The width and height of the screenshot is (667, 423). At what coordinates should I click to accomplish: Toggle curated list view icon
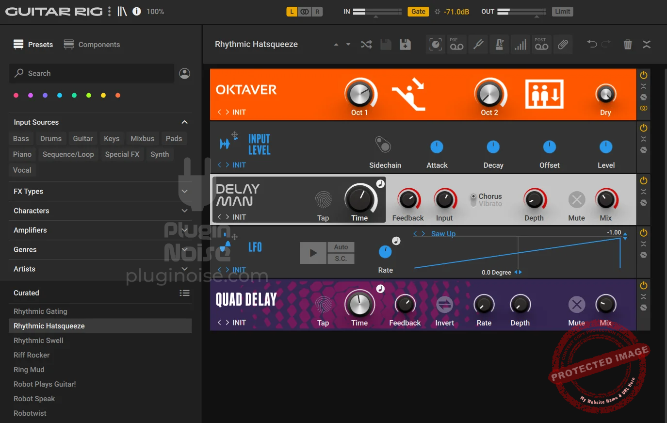coord(184,293)
